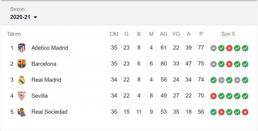Open the Real Sociedad team link
The width and height of the screenshot is (258, 131).
pyautogui.click(x=49, y=112)
